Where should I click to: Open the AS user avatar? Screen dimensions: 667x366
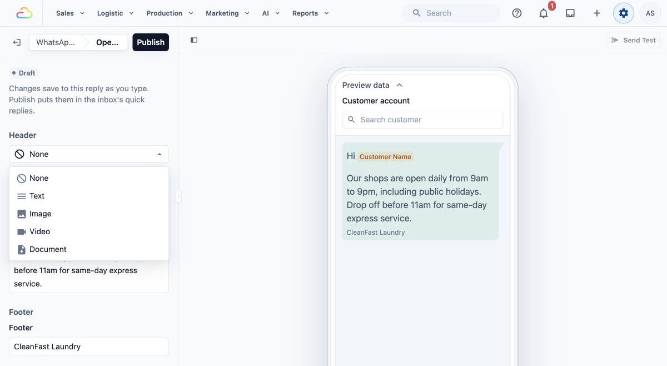tap(650, 13)
